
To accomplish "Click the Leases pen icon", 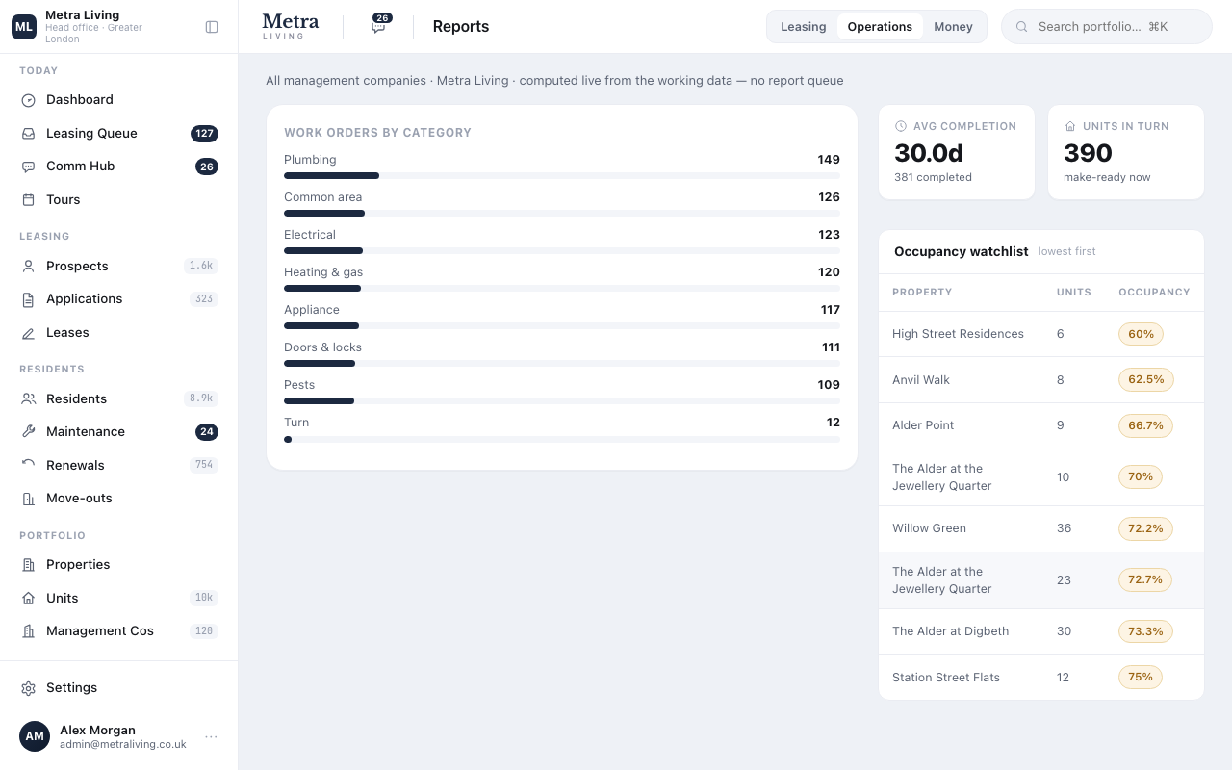I will pos(28,333).
